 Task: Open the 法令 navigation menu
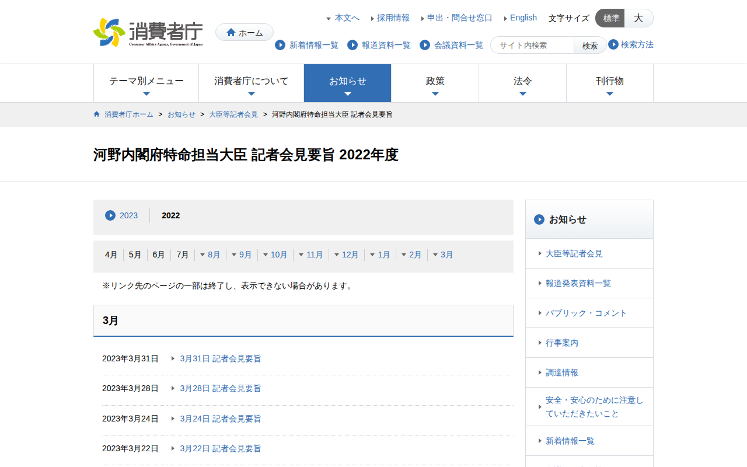(522, 83)
